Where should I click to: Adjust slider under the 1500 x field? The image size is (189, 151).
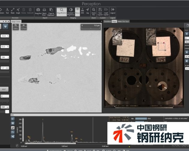(x=4, y=61)
